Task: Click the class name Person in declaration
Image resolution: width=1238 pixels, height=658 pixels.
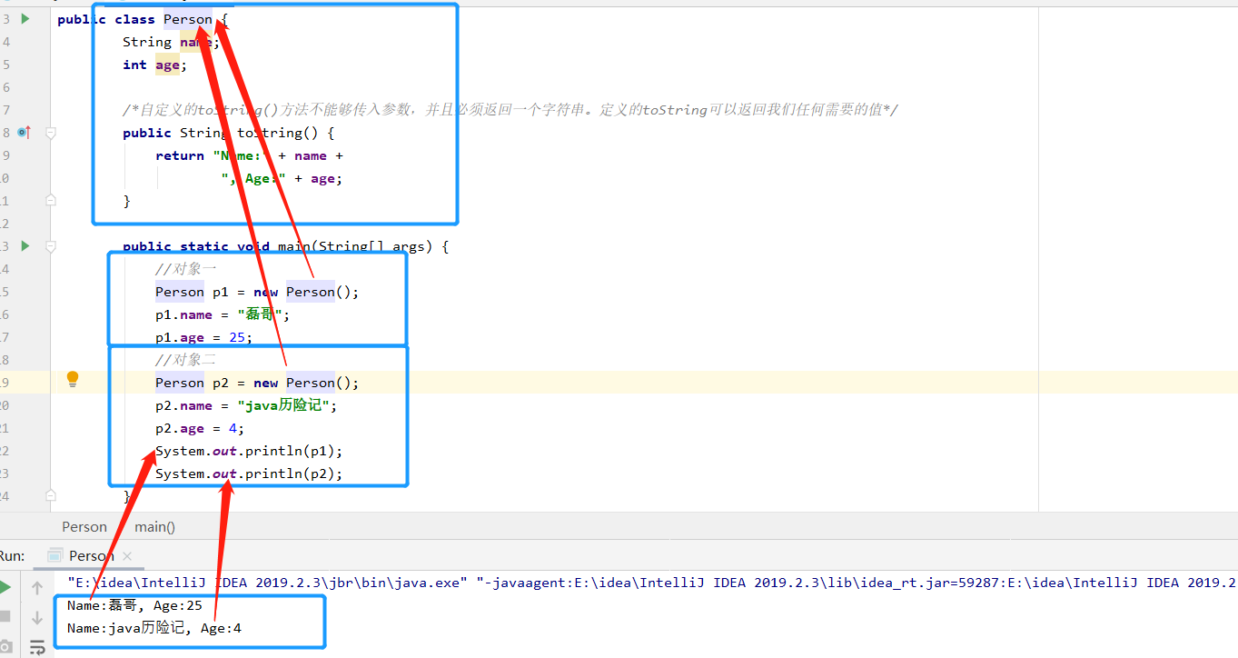Action: click(x=188, y=19)
